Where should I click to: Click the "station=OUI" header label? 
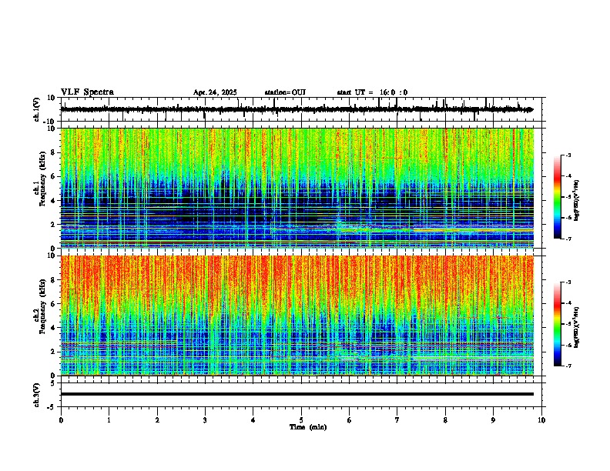[x=285, y=92]
